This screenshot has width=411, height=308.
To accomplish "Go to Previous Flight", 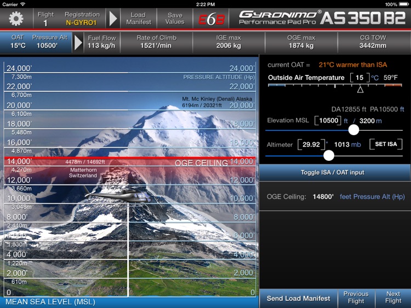I will (356, 298).
